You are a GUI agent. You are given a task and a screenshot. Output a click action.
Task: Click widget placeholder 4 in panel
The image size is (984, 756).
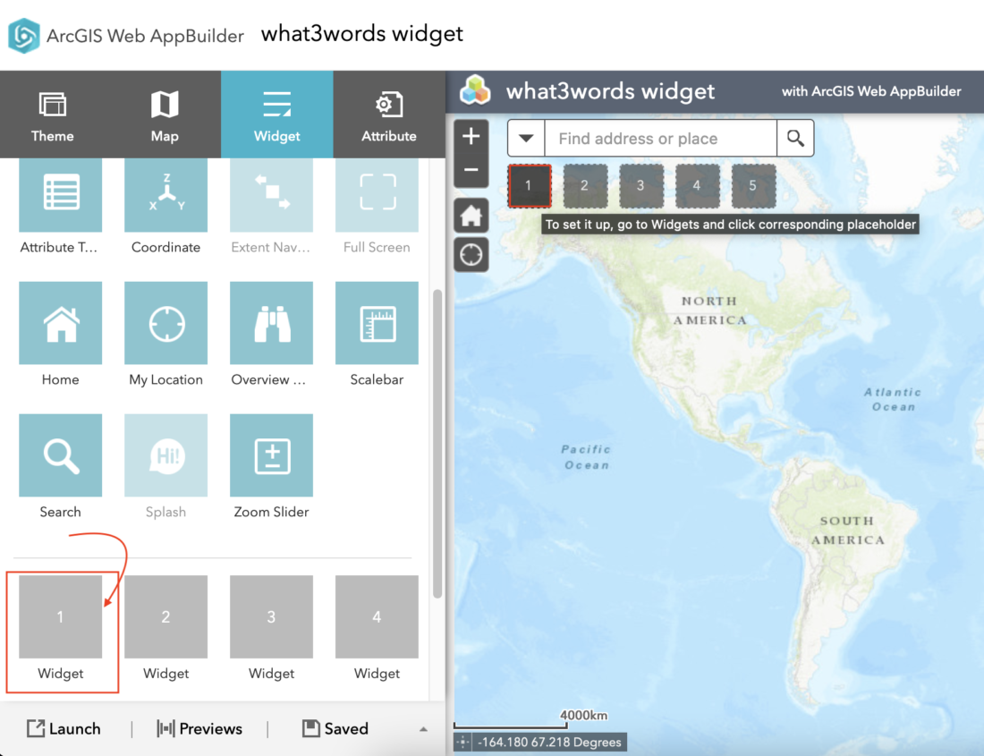(x=377, y=616)
